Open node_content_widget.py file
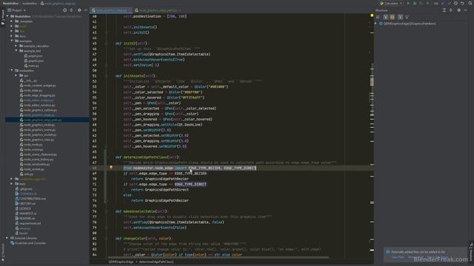The width and height of the screenshot is (474, 266). 40,86
